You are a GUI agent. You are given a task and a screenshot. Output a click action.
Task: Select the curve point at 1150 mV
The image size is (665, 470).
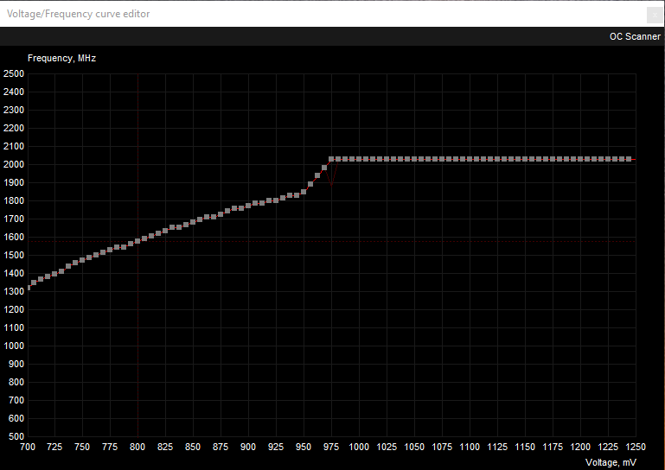[525, 159]
